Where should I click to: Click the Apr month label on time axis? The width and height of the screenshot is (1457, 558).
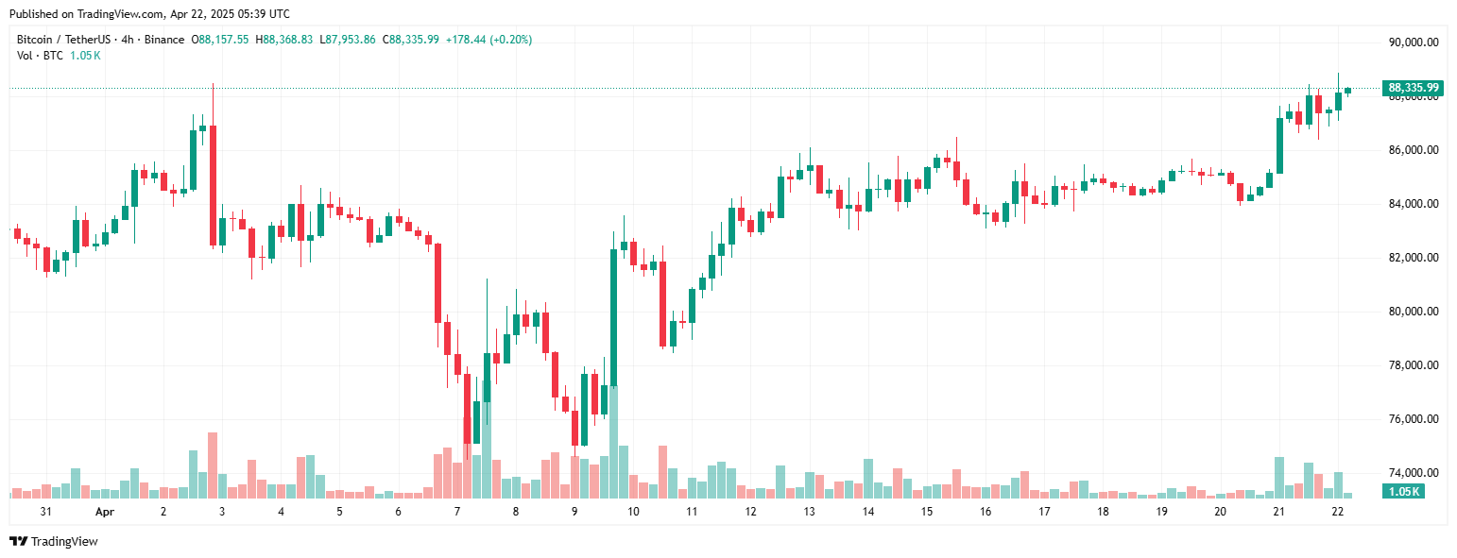(104, 512)
